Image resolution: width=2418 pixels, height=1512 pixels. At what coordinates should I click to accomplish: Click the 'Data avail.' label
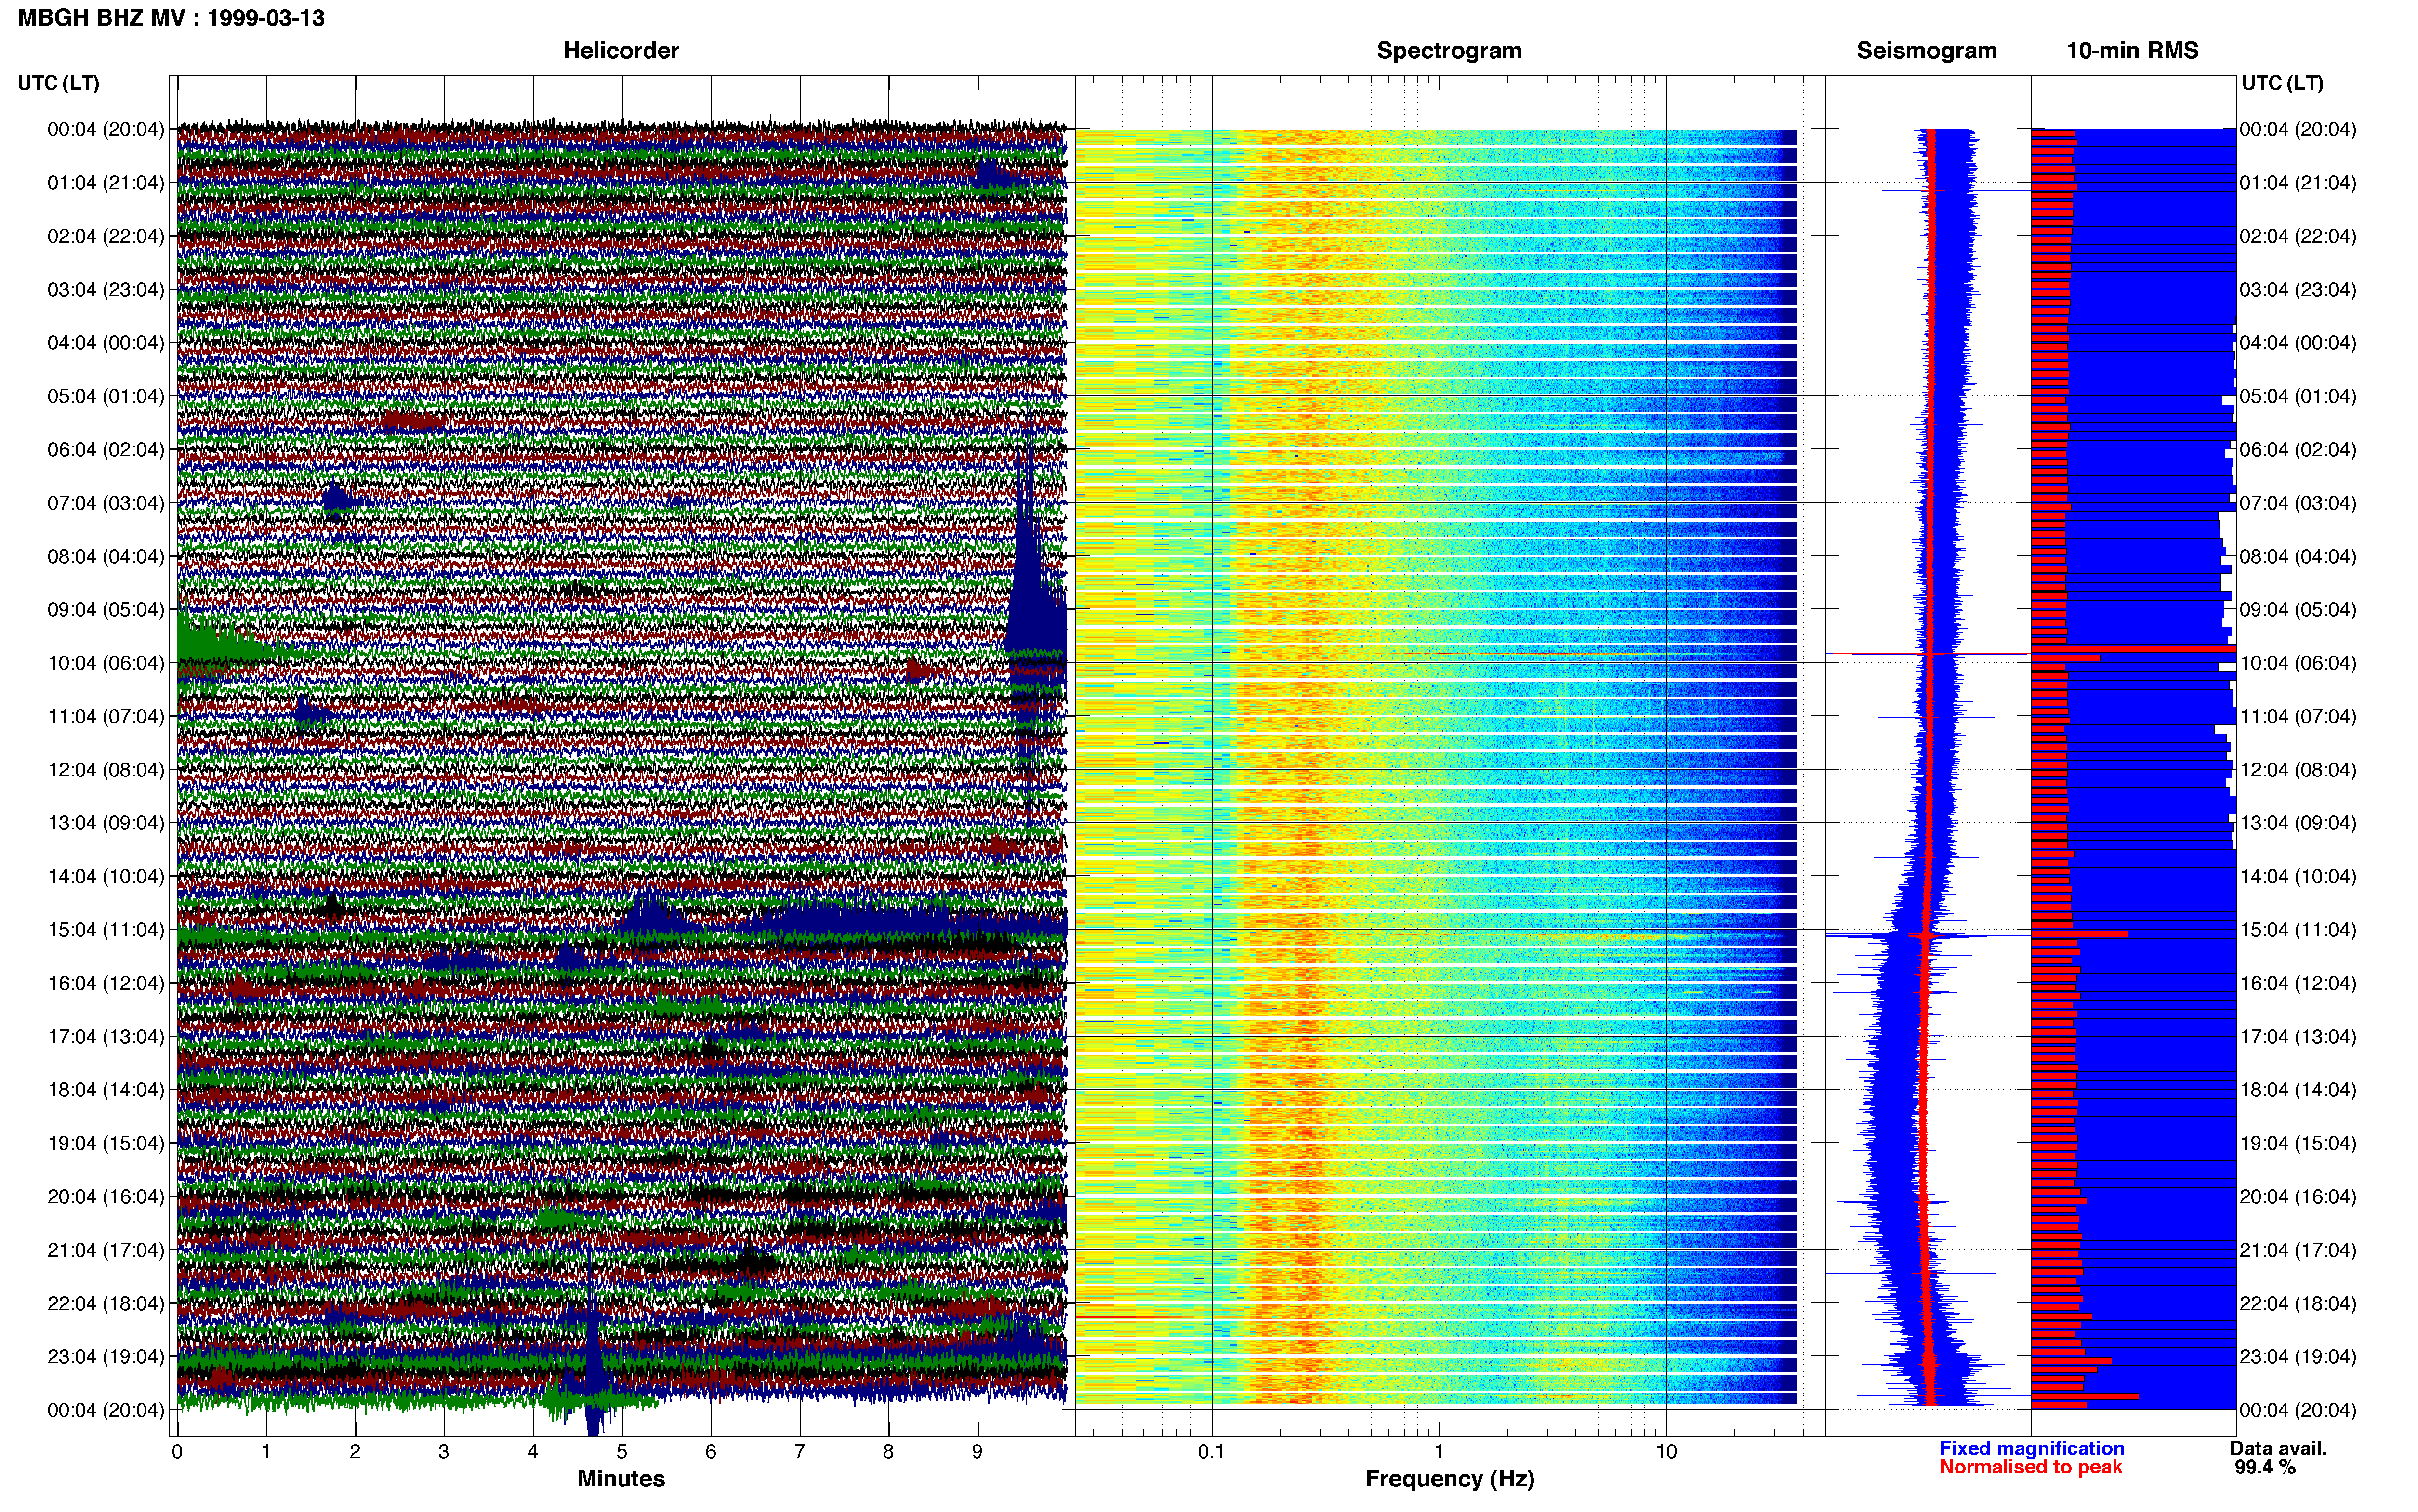[2279, 1449]
